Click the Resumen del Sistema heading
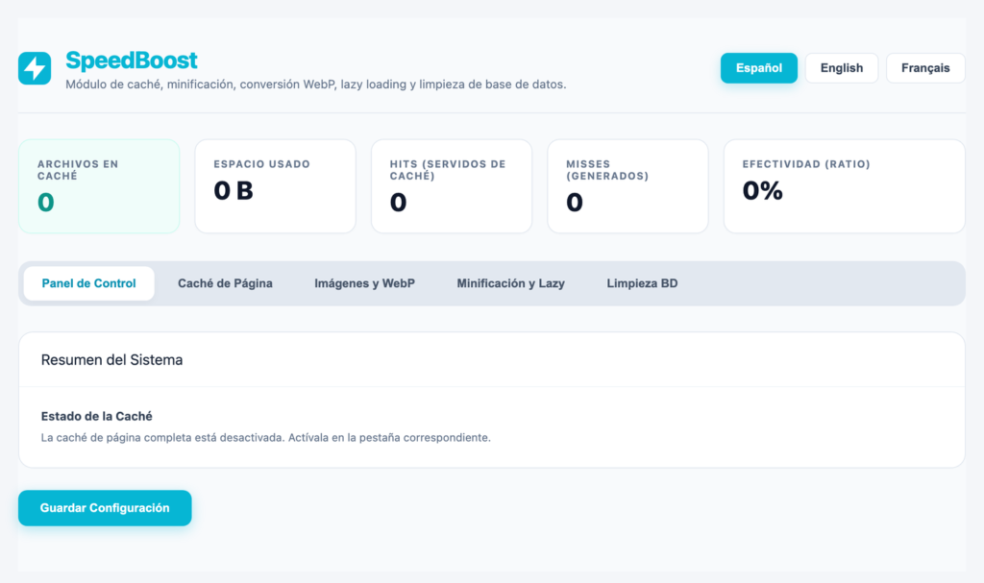This screenshot has height=583, width=984. click(111, 359)
